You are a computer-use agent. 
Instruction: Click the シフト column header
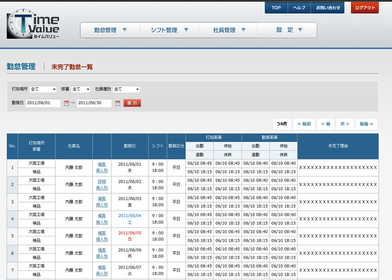[x=158, y=146]
